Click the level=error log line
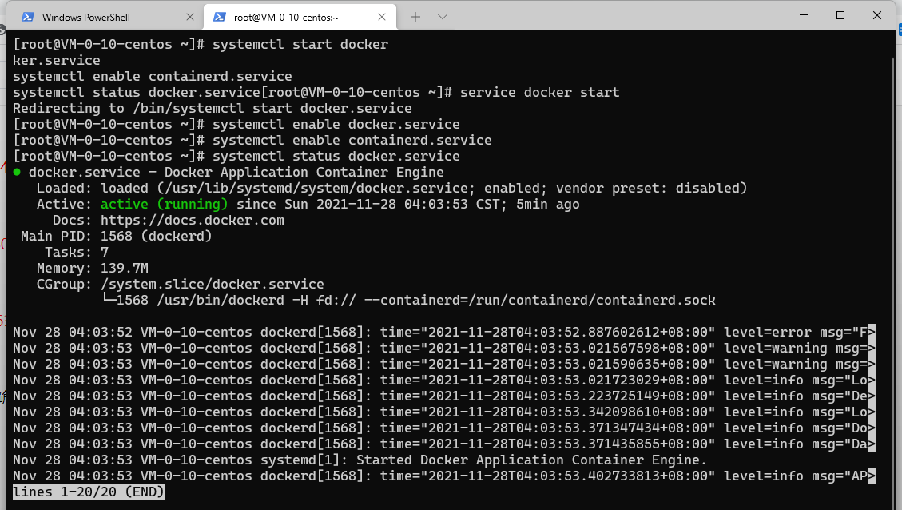The width and height of the screenshot is (902, 510). click(443, 332)
